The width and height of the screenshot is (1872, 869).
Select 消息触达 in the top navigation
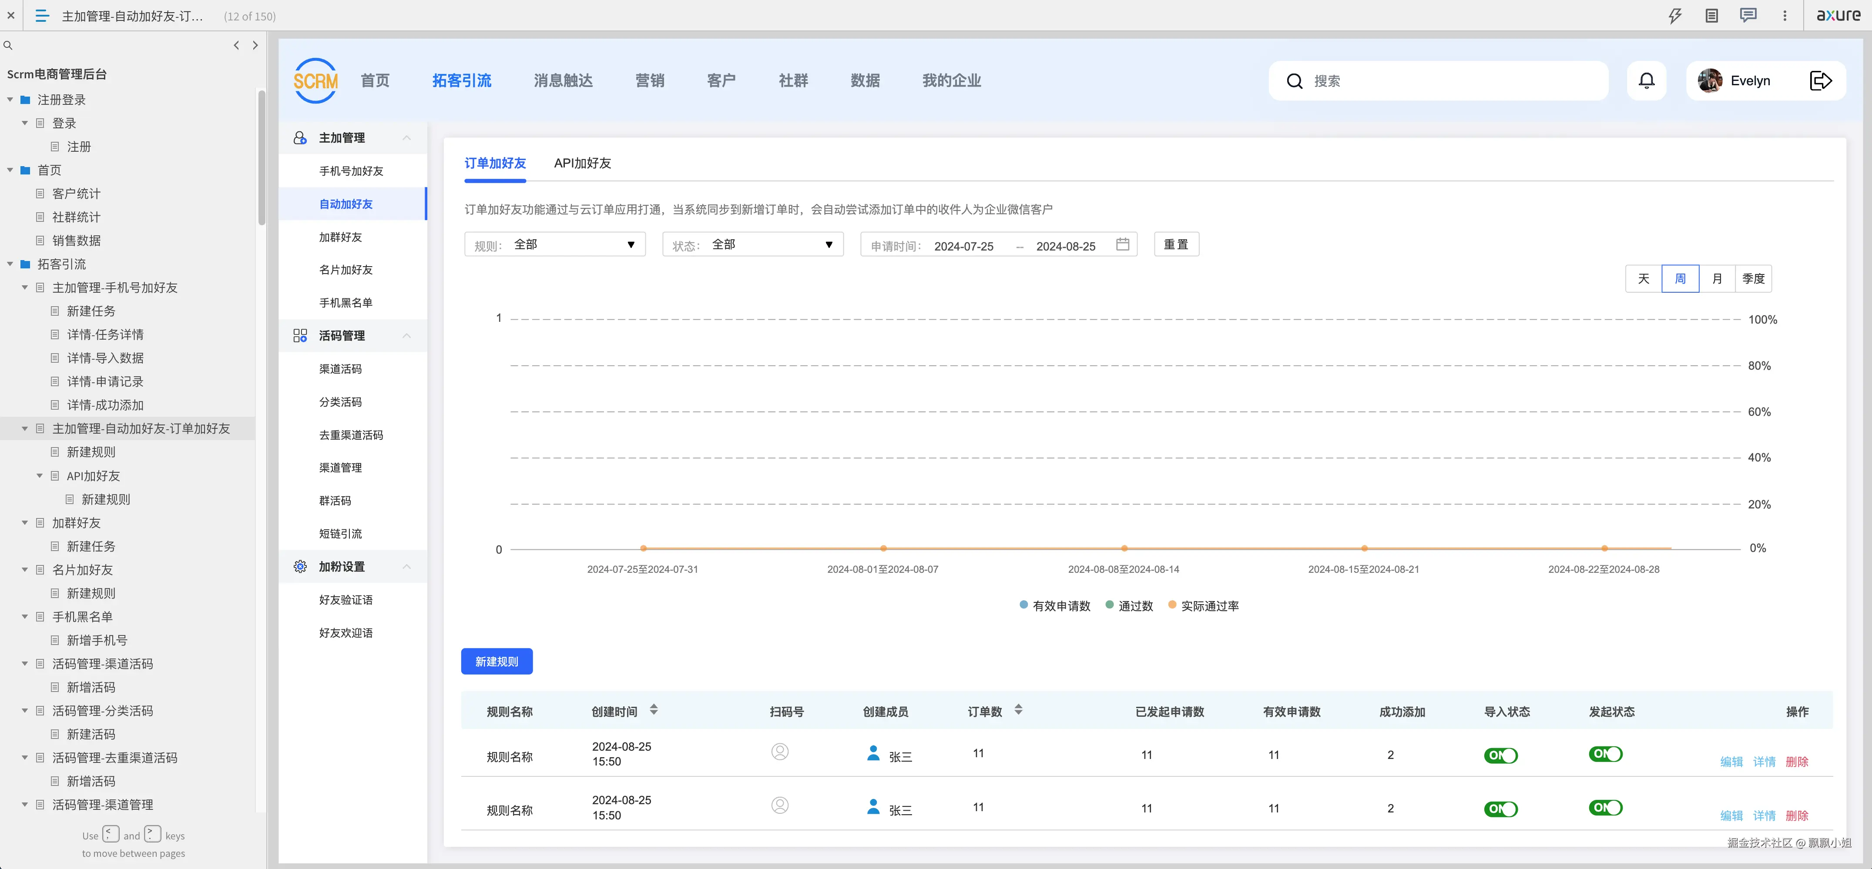[563, 80]
